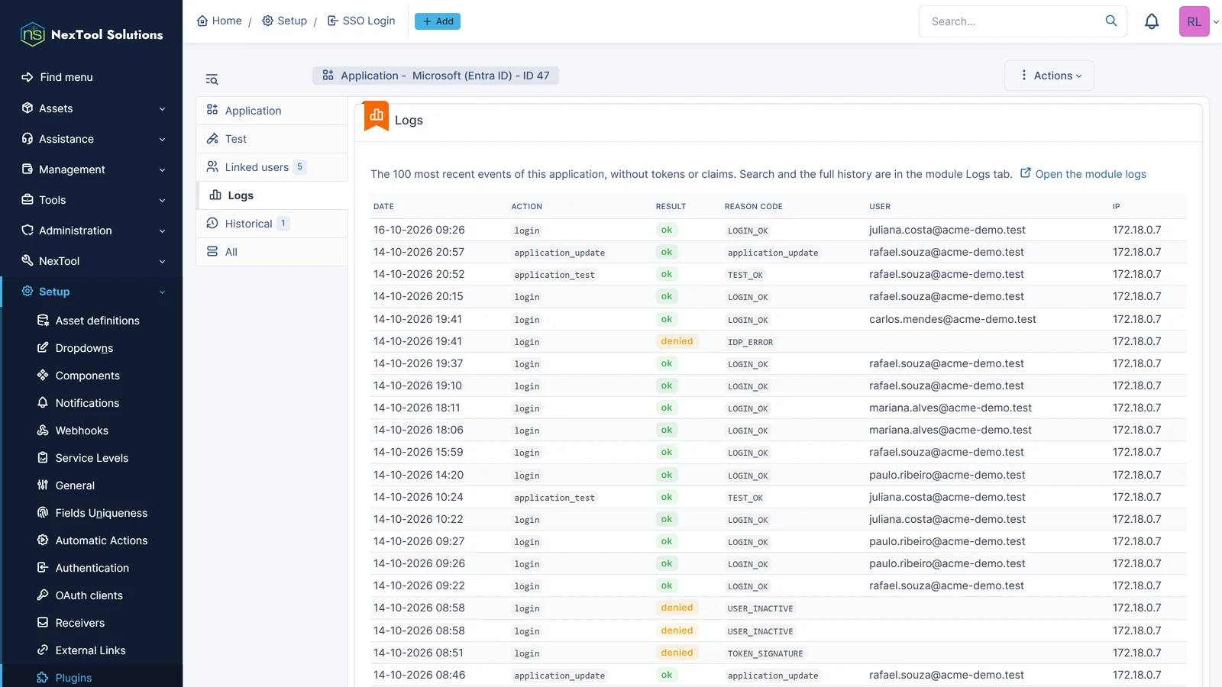The height and width of the screenshot is (687, 1222).
Task: Click the Application Microsoft (Entra ID) title badge
Action: point(435,76)
